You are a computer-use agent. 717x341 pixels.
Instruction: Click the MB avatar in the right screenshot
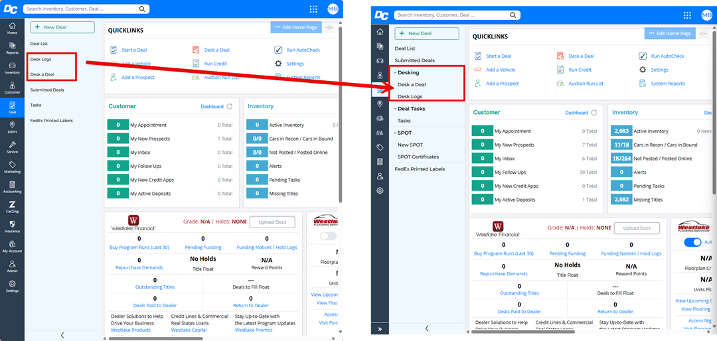[706, 15]
